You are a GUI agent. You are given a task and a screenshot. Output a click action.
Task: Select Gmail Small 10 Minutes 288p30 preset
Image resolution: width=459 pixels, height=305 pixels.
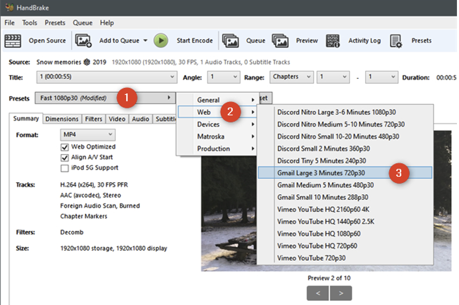pos(345,197)
